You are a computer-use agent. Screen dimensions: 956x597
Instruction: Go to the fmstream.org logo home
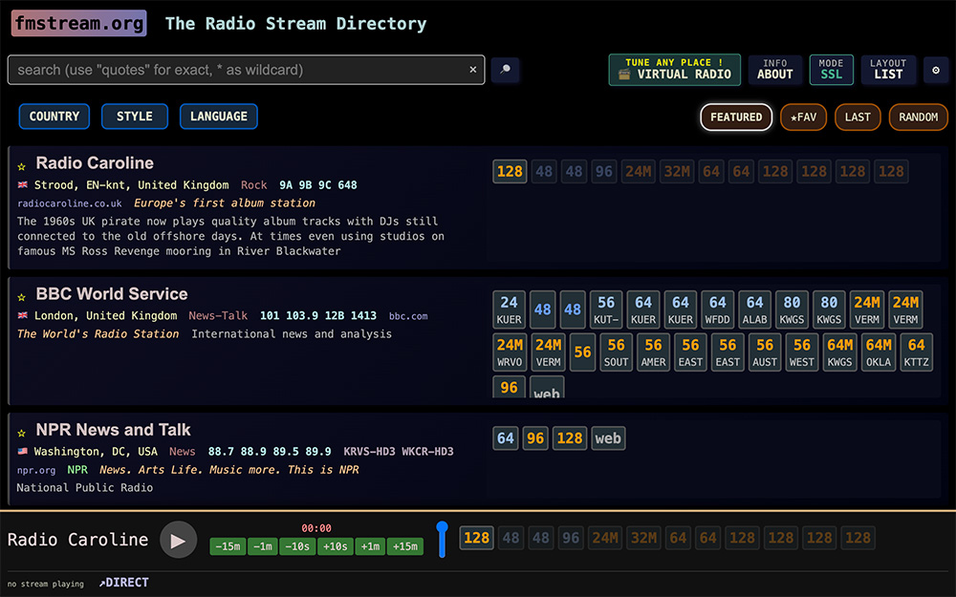(x=78, y=23)
